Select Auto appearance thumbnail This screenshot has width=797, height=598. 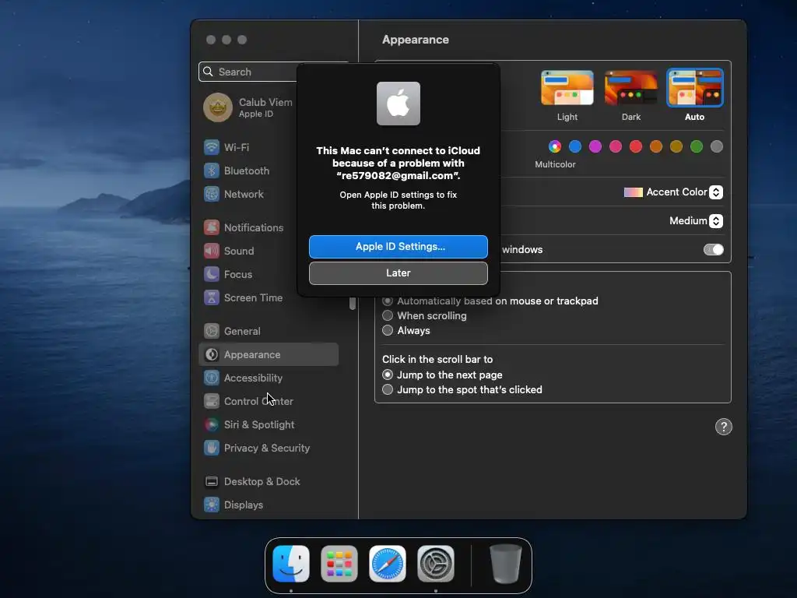(x=695, y=88)
